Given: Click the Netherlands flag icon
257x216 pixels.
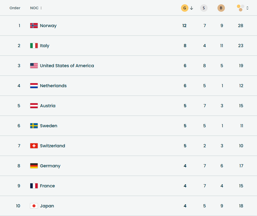Looking at the screenshot, I should tap(34, 86).
